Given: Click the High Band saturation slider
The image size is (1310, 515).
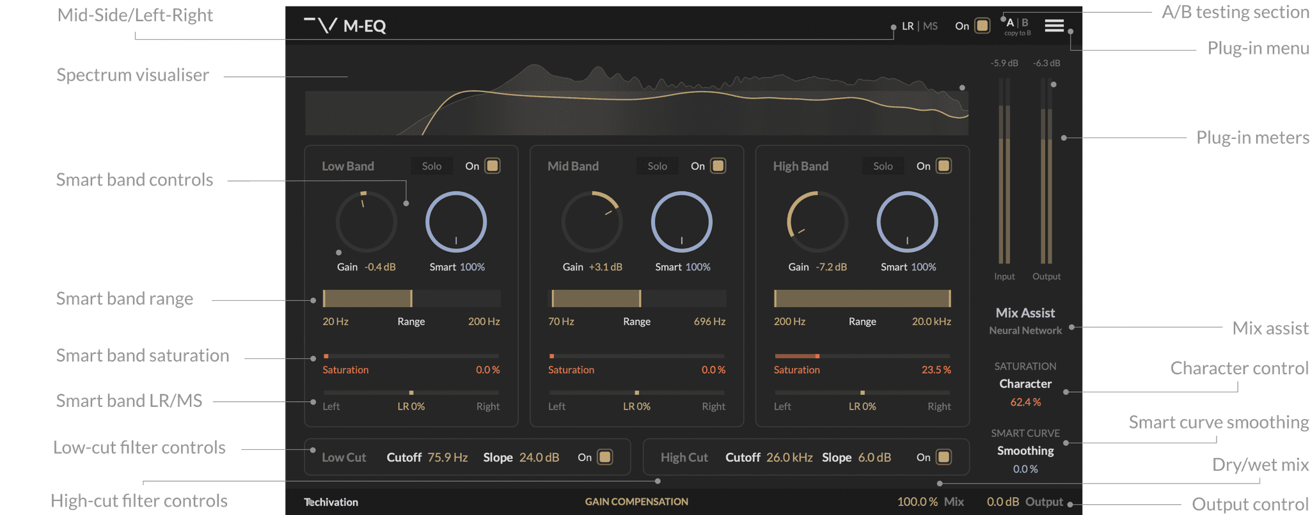Looking at the screenshot, I should pos(862,356).
